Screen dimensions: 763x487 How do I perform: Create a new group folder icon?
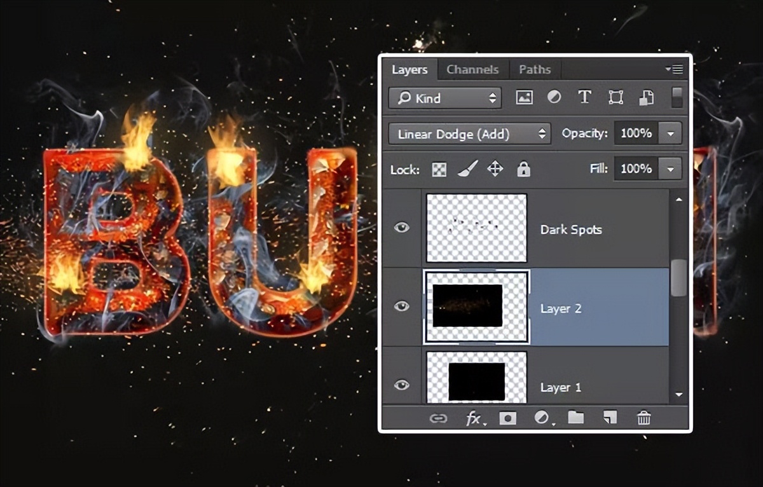click(x=575, y=418)
